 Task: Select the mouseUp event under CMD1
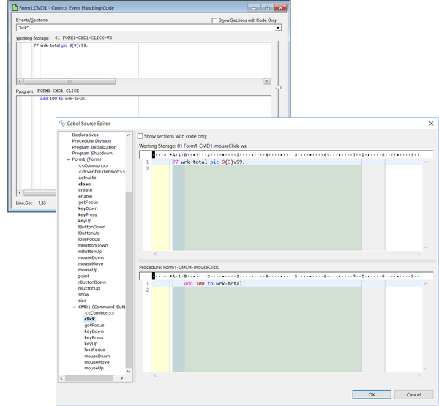94,368
